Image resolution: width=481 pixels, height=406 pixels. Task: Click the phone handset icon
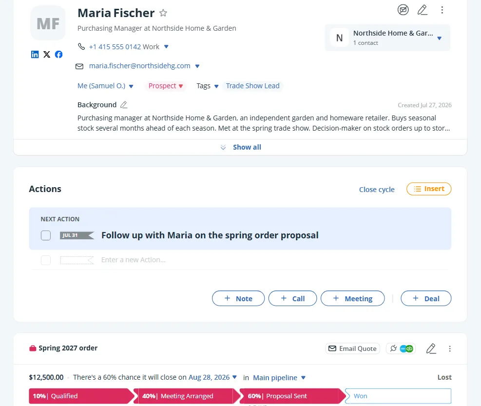[x=81, y=46]
